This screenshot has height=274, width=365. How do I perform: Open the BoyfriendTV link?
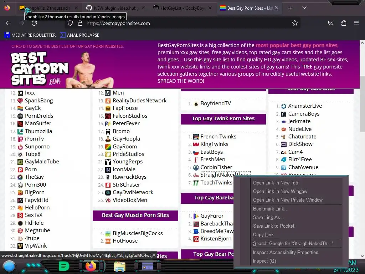pyautogui.click(x=216, y=103)
